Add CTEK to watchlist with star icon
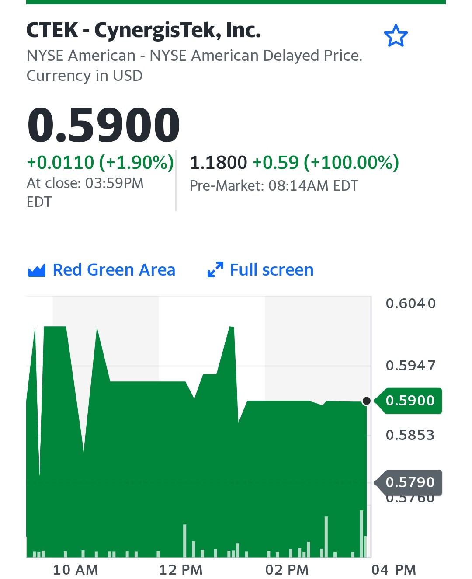Screen dimensions: 472x579 click(396, 36)
